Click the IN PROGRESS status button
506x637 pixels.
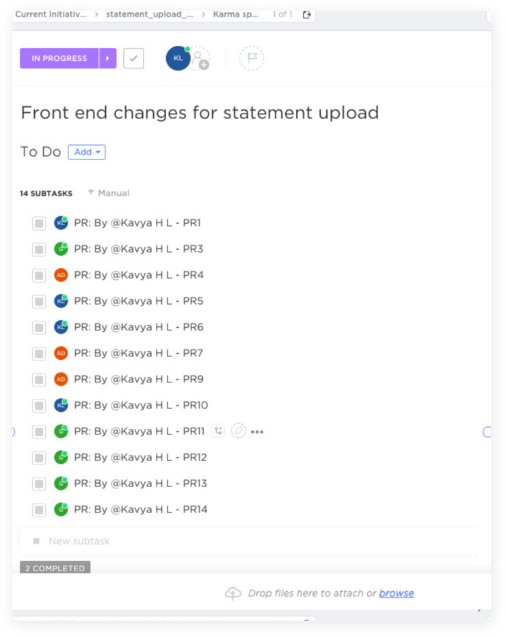coord(59,58)
